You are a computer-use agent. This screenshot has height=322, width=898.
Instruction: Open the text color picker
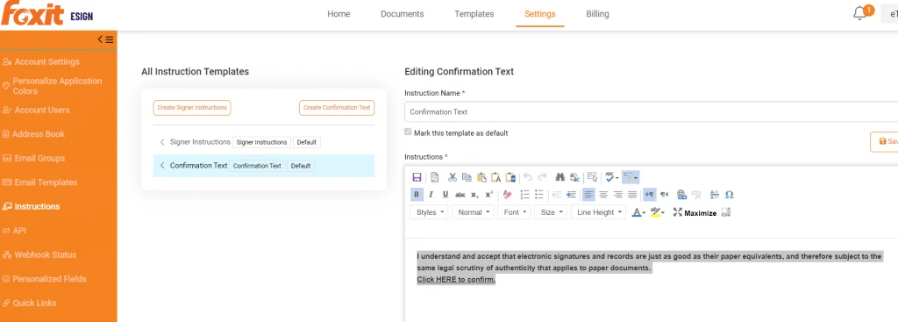[638, 212]
